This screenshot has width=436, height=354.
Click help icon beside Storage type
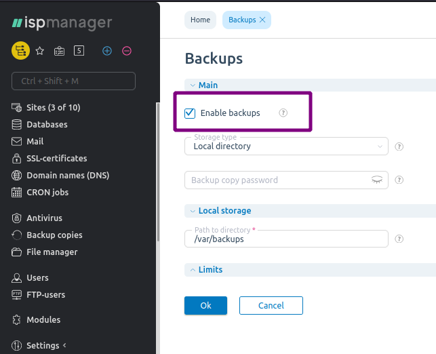pos(399,146)
